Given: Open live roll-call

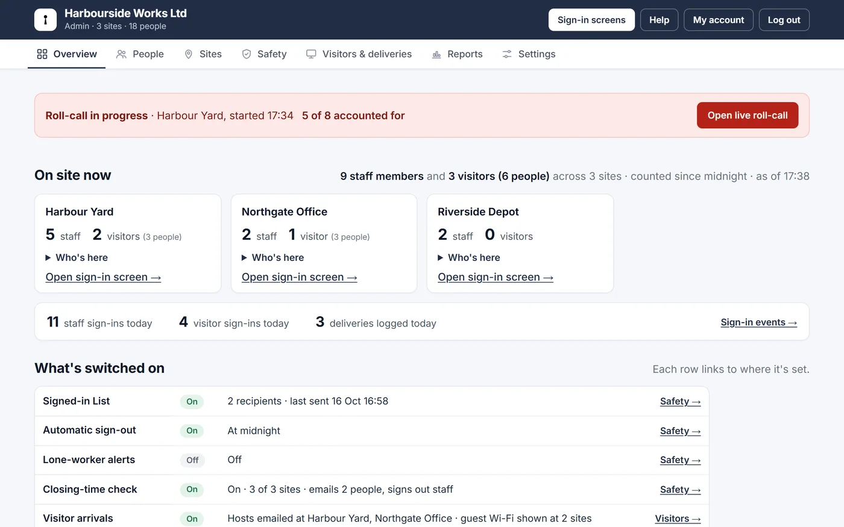Looking at the screenshot, I should click(748, 115).
